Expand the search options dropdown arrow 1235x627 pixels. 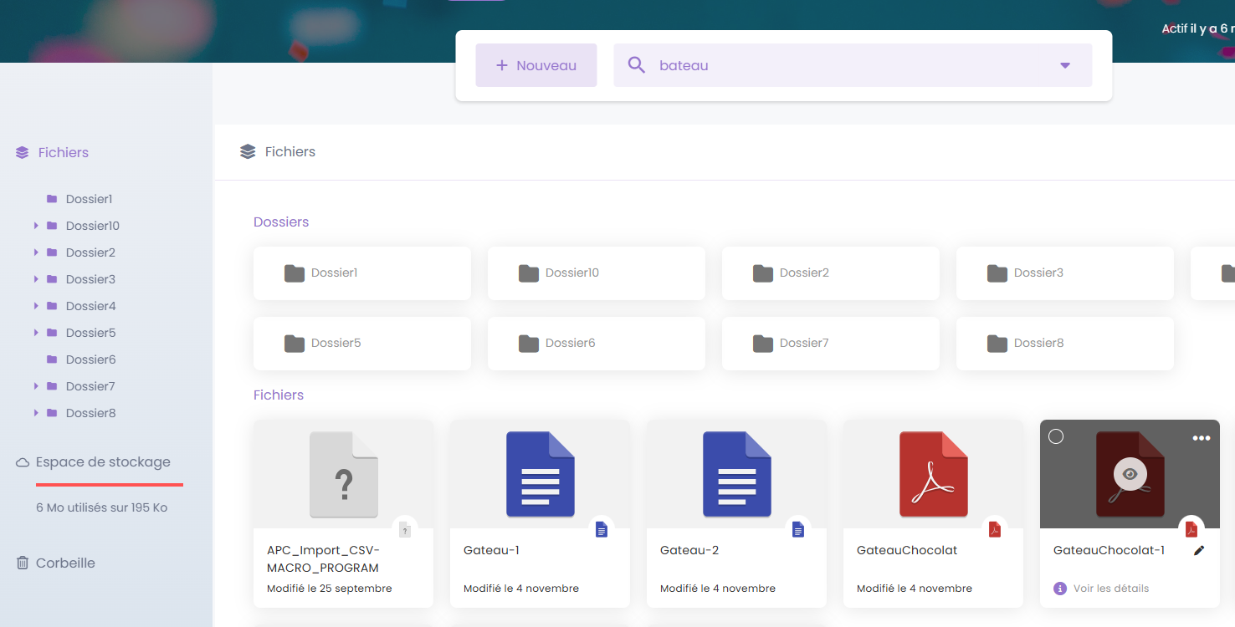click(1064, 65)
